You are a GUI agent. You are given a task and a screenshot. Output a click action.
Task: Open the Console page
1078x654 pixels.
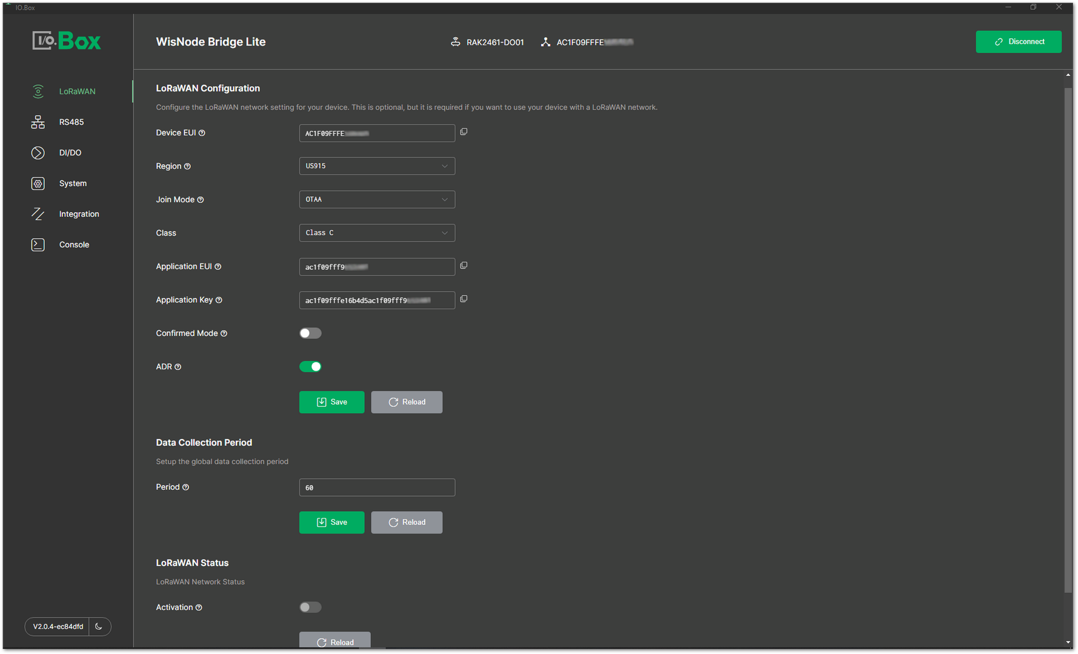pos(74,245)
